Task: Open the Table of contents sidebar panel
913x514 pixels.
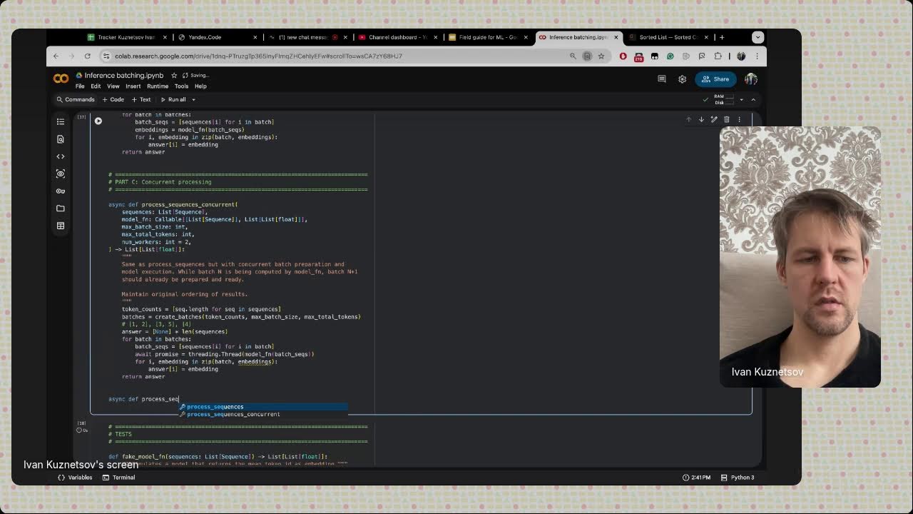Action: tap(61, 121)
